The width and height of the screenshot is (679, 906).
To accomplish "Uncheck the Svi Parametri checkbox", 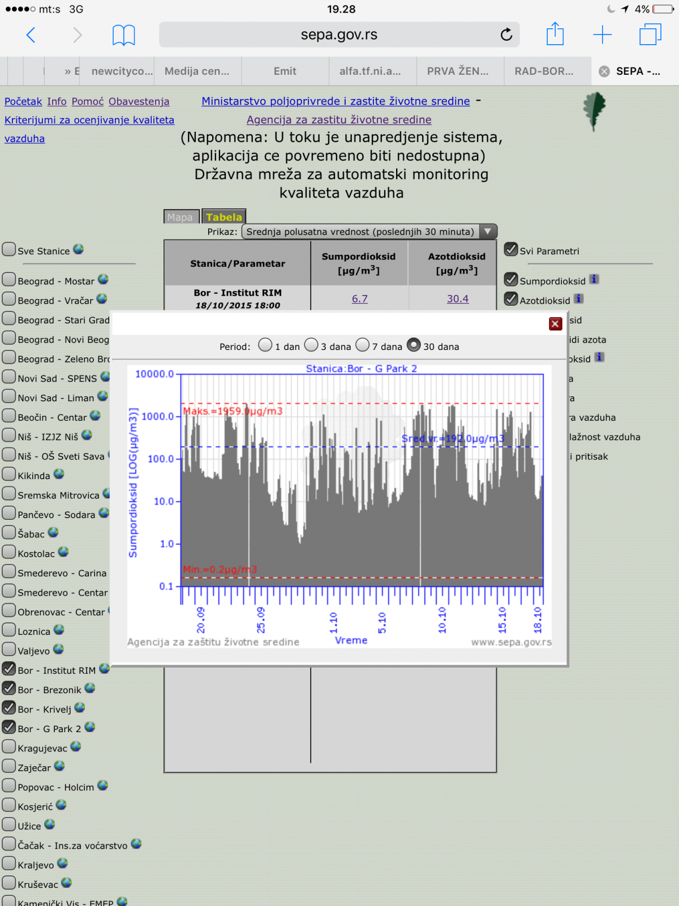I will 511,249.
